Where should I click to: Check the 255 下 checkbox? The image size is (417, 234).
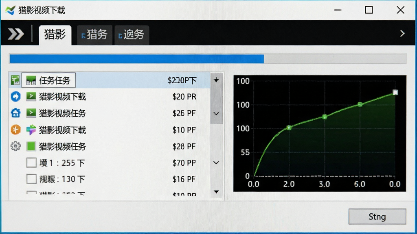pyautogui.click(x=31, y=162)
